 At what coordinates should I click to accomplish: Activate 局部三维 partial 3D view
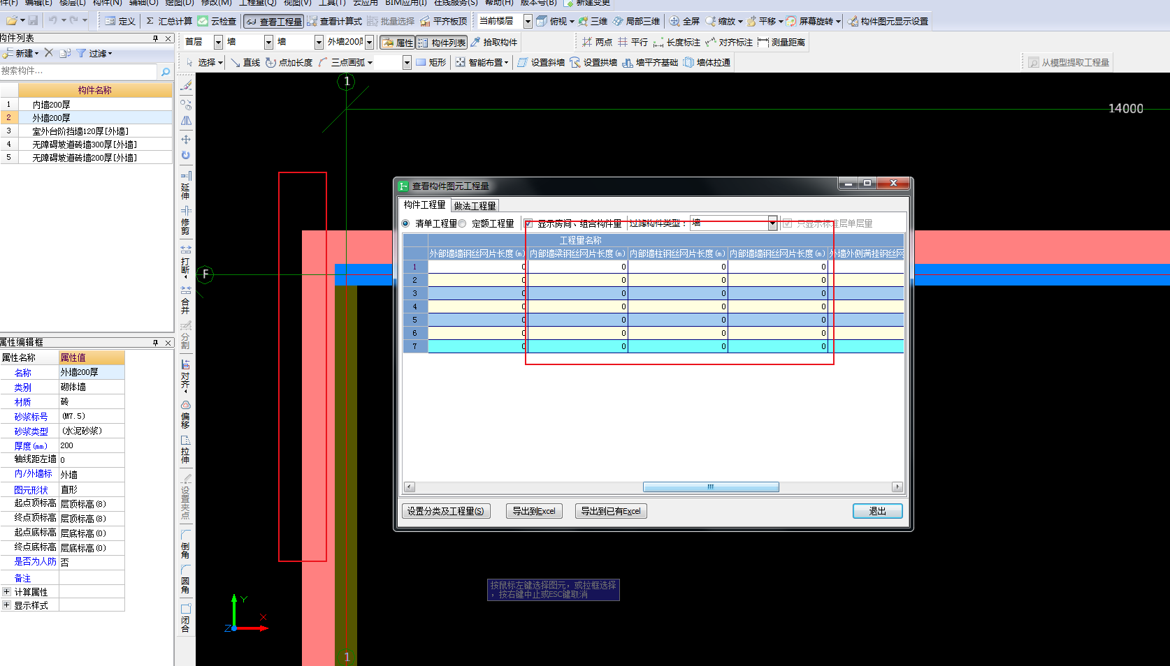click(636, 21)
